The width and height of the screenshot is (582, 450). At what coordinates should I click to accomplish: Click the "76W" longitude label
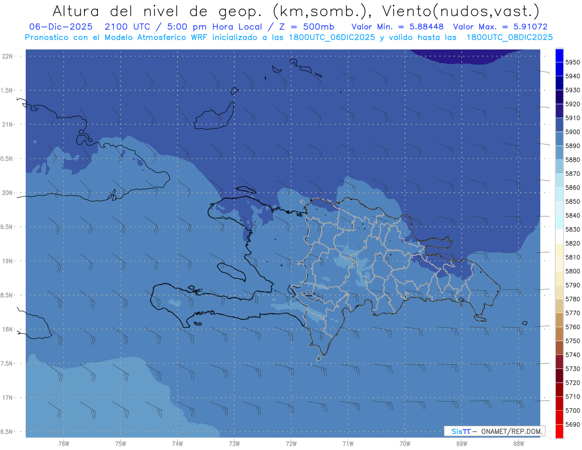point(64,444)
